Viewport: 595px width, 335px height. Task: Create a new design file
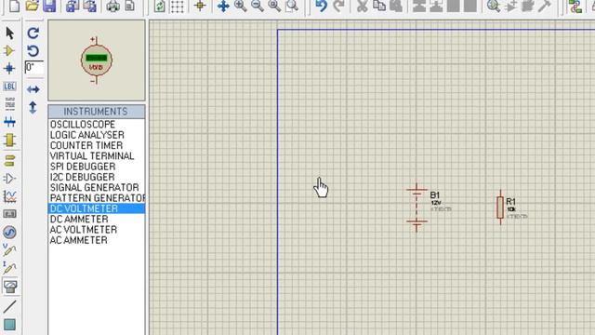click(x=14, y=6)
